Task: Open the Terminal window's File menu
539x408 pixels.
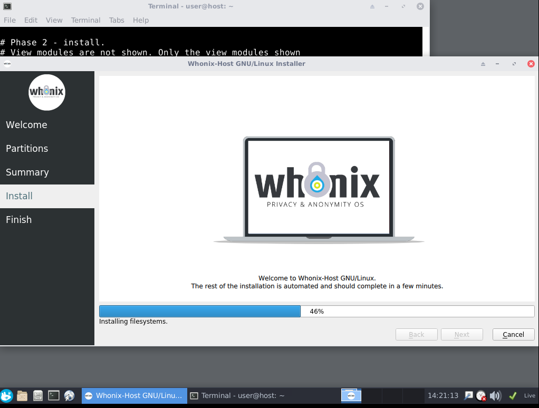Action: pyautogui.click(x=10, y=20)
